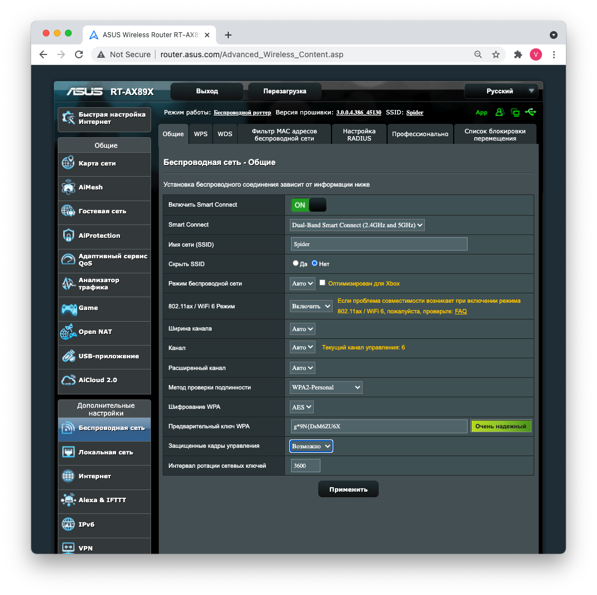Bookmark this page with the star icon
The height and width of the screenshot is (595, 597).
click(x=496, y=54)
